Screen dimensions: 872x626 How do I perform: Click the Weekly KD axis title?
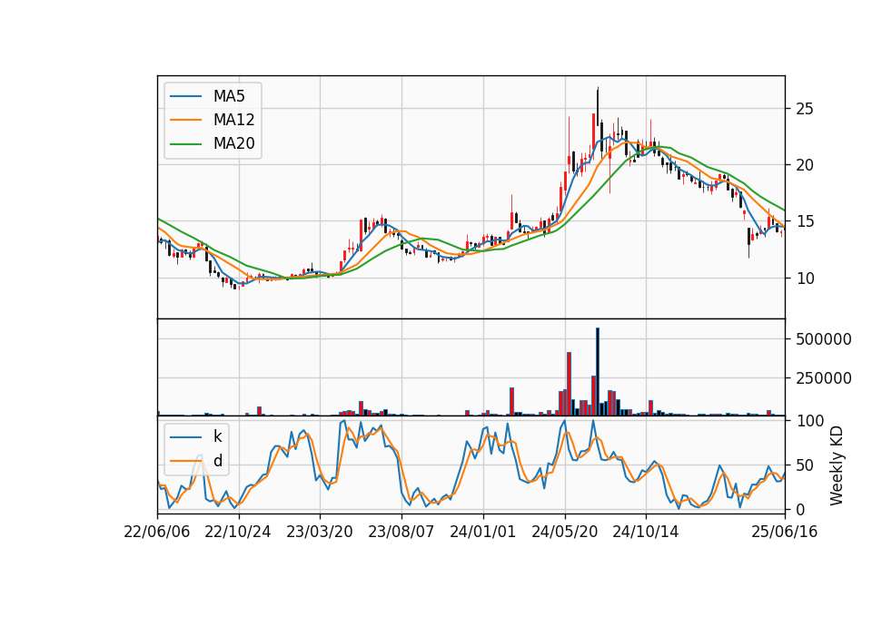(837, 465)
